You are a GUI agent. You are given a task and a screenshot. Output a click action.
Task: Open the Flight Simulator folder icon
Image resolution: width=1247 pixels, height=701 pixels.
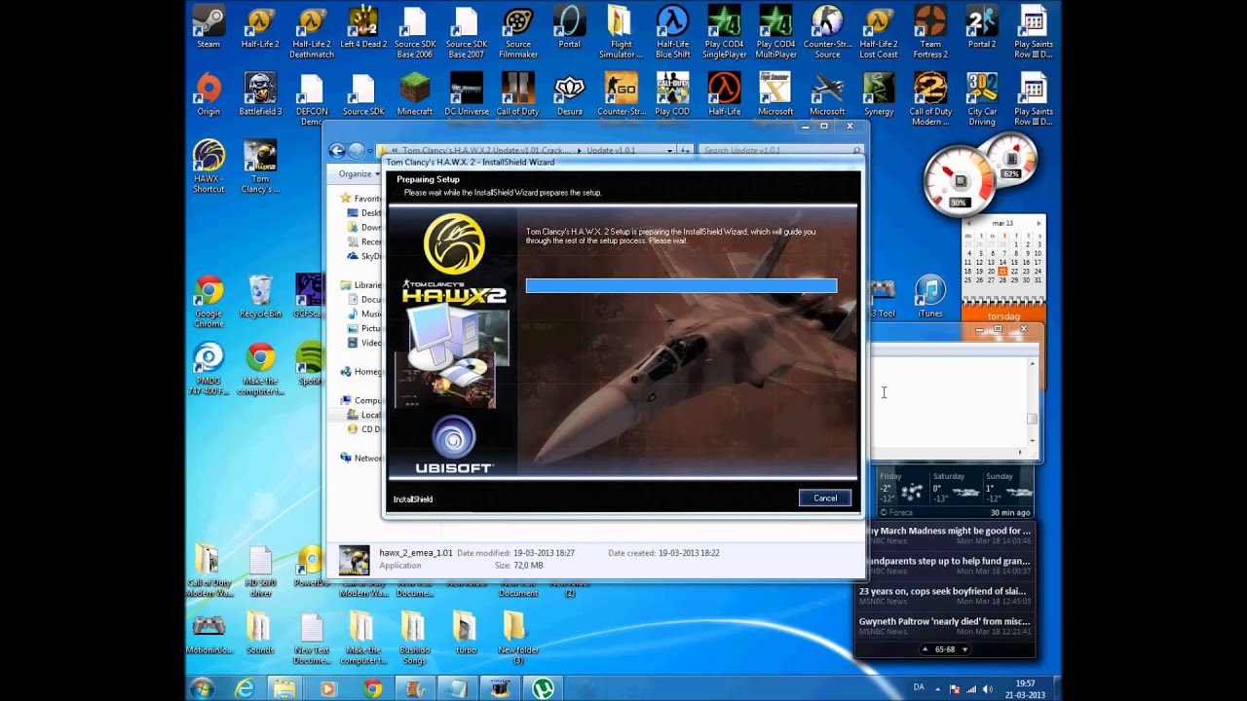click(x=621, y=32)
